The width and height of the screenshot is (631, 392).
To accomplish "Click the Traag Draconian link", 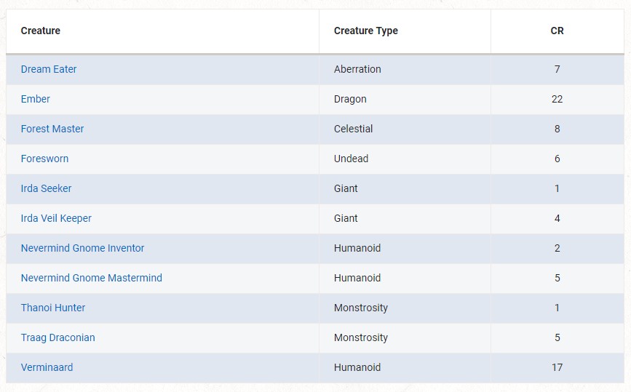I will (x=57, y=337).
